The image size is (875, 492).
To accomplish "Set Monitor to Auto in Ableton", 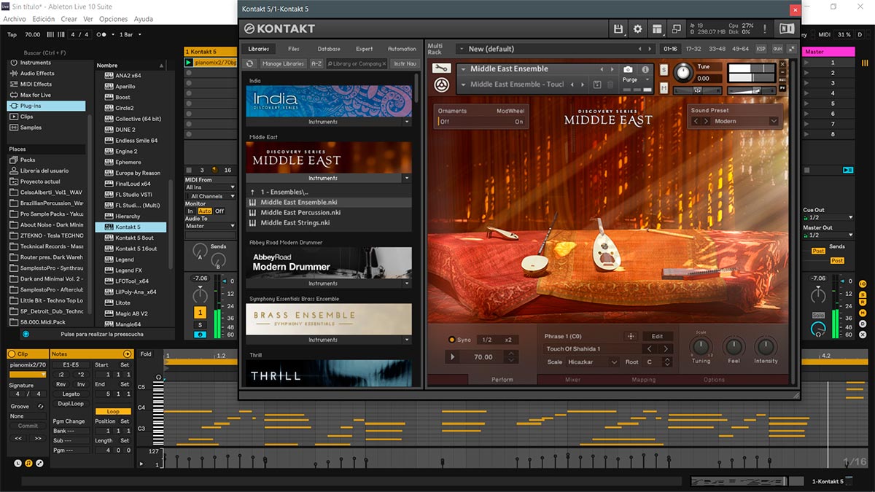I will pos(205,211).
